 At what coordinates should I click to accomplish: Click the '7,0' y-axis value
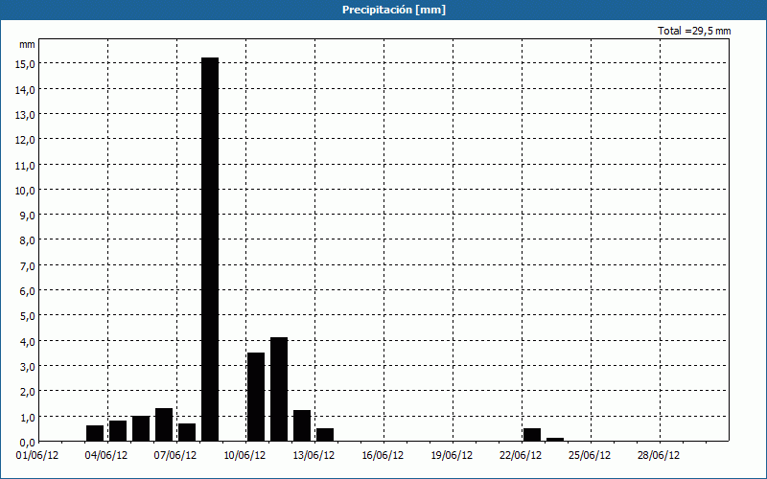point(27,266)
